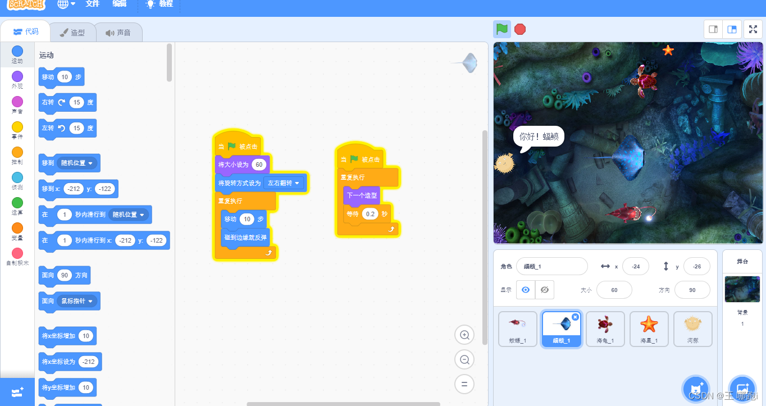Viewport: 766px width, 406px height.
Task: Click the 移动 10 步 palette block
Action: [61, 77]
